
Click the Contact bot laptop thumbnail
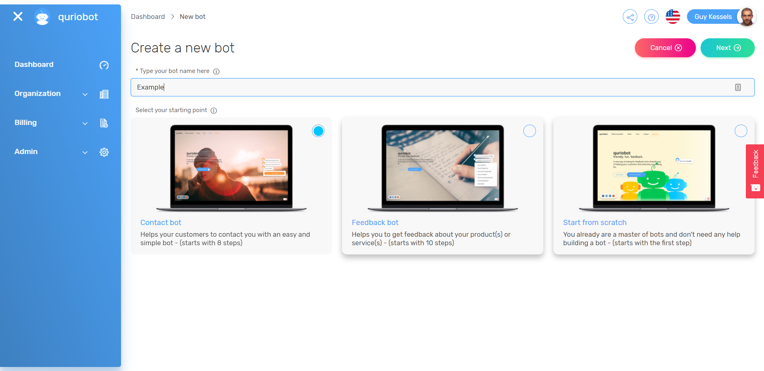[232, 168]
